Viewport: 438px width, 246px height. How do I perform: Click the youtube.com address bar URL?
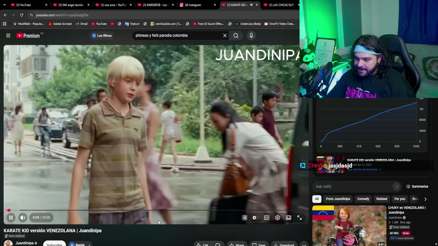pyautogui.click(x=62, y=15)
